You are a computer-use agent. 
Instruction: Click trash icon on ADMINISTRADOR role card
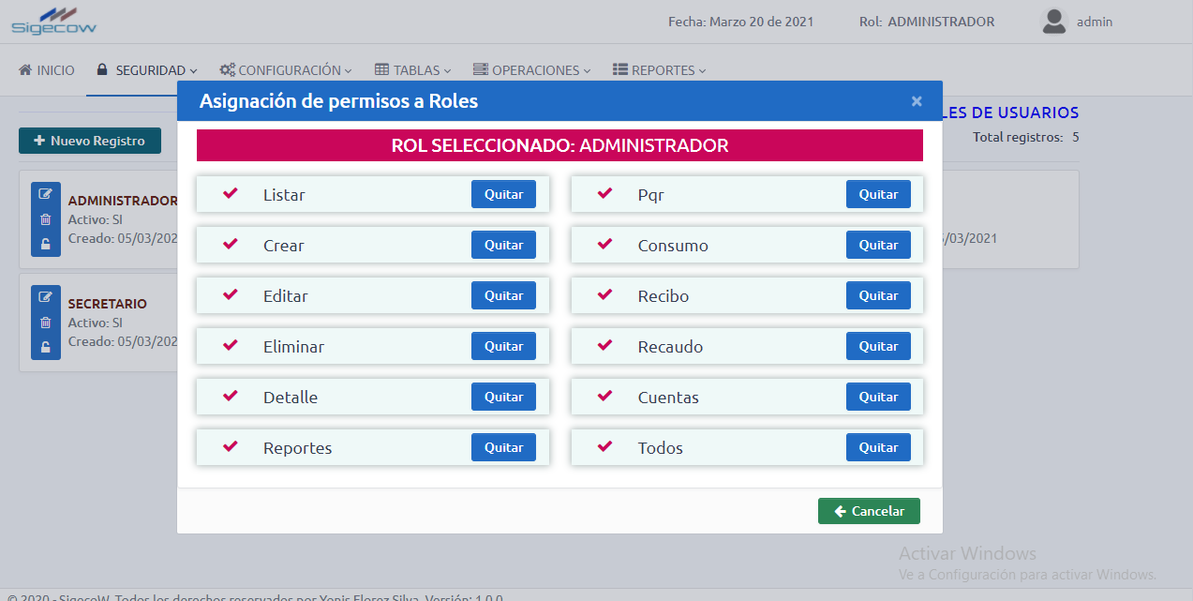click(45, 219)
